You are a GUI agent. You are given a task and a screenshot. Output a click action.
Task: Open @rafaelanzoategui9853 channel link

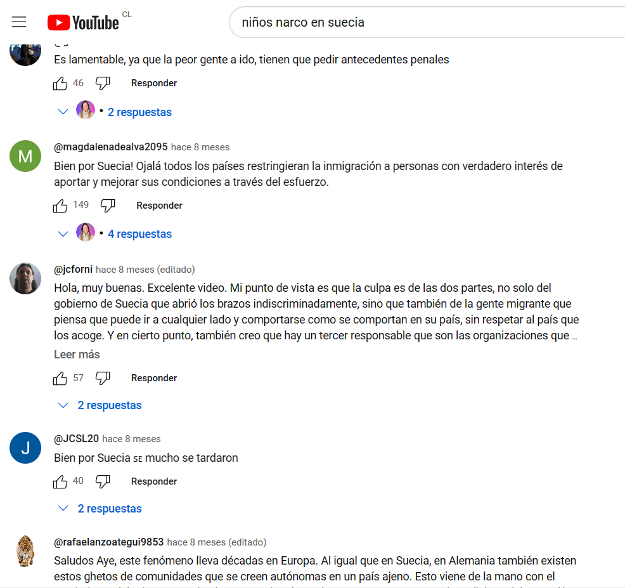pos(109,542)
